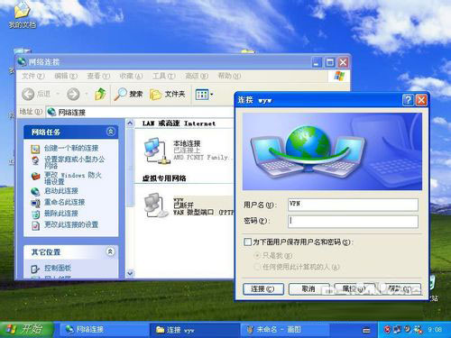This screenshot has height=338, width=451.
Task: Collapse the 其它位置 panel
Action: click(110, 251)
